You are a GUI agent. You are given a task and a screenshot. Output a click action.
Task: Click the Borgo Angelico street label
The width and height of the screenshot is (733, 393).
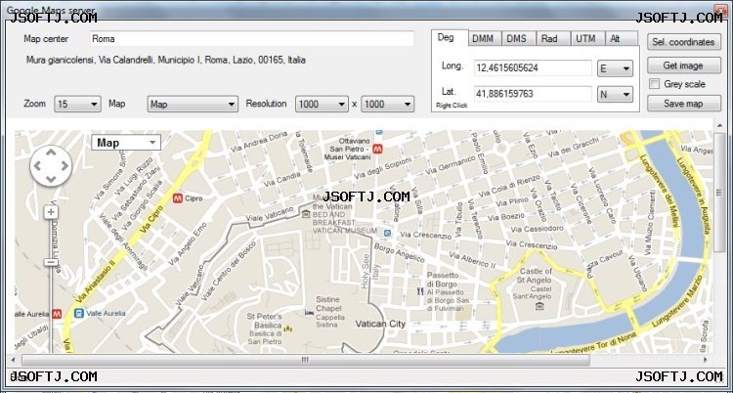click(399, 252)
